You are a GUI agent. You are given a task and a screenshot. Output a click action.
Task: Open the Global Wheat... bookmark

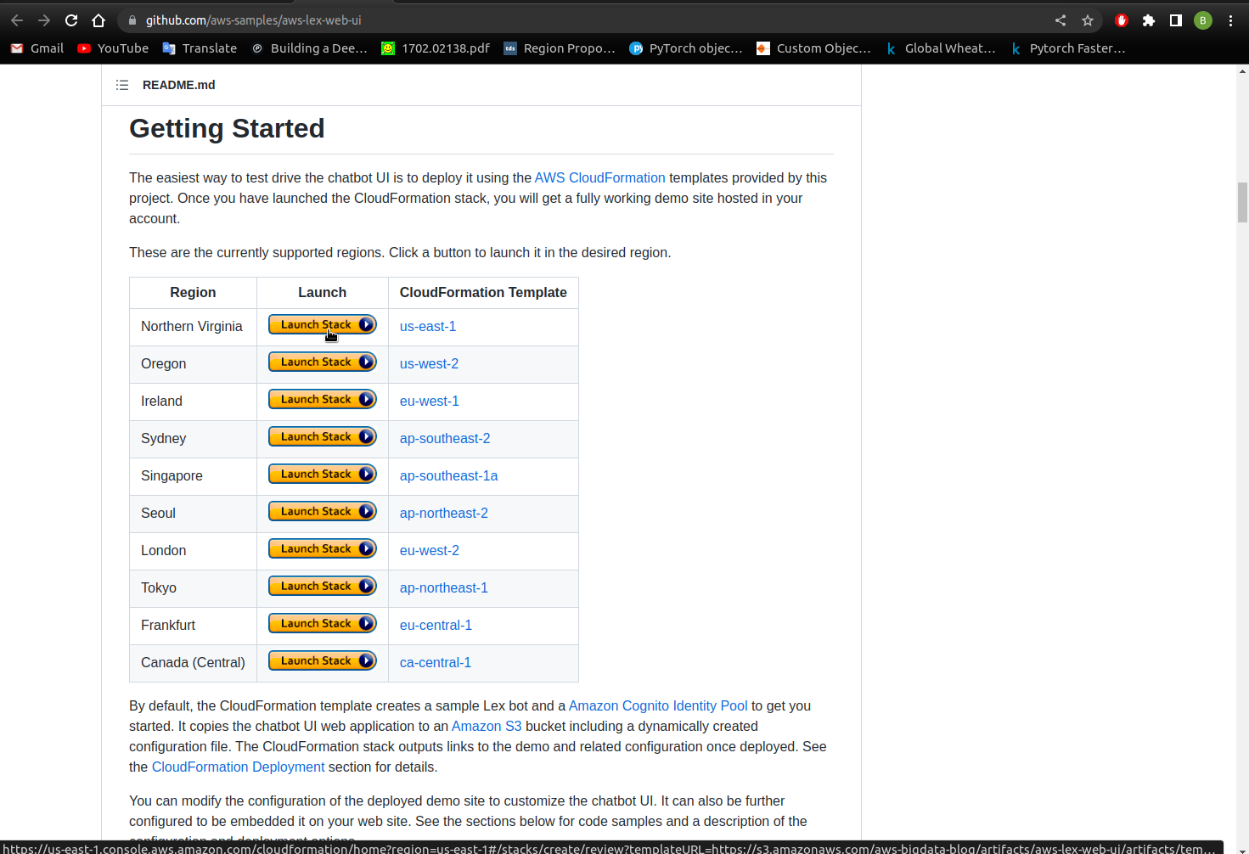941,48
